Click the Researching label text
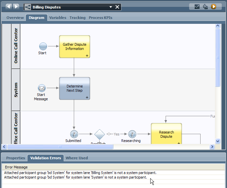227x188 pixels. click(x=131, y=141)
